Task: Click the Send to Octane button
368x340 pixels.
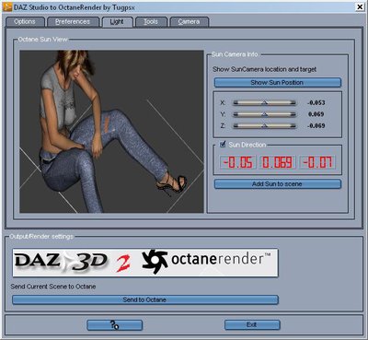Action: tap(145, 299)
